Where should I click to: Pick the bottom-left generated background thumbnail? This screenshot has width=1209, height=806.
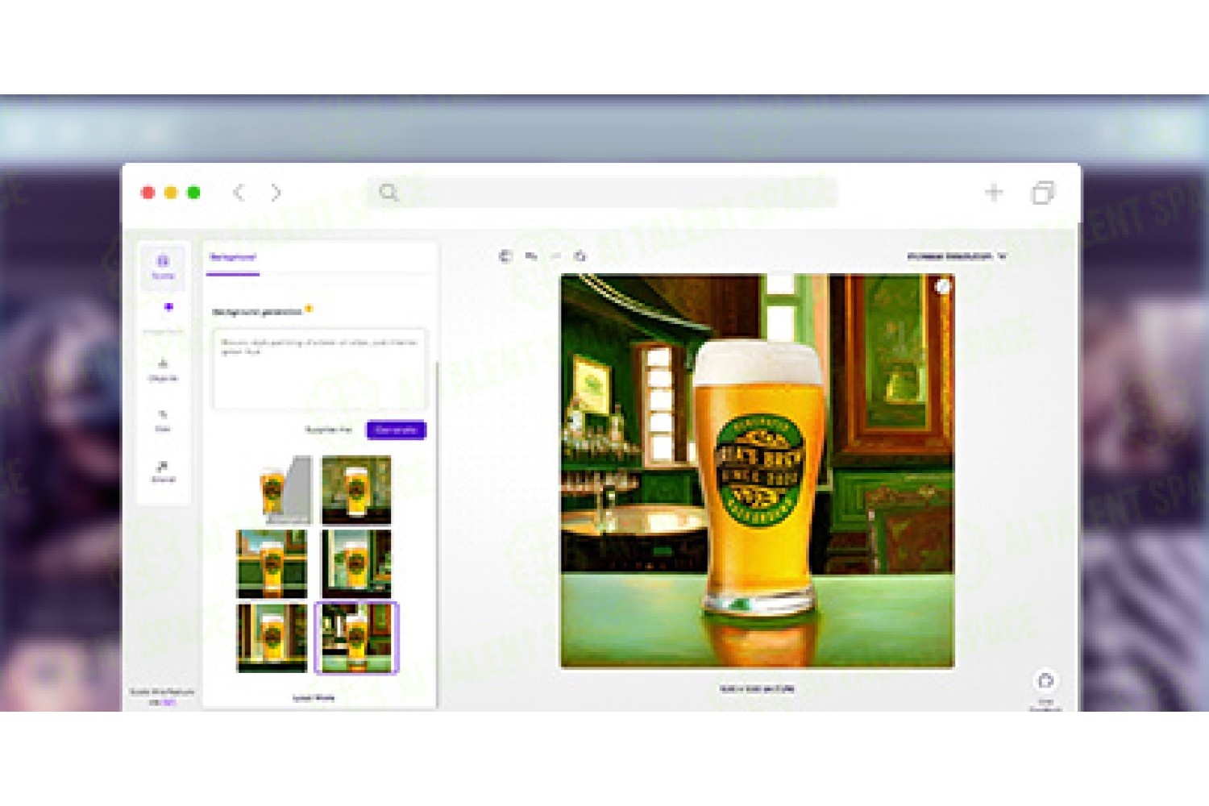coord(272,638)
